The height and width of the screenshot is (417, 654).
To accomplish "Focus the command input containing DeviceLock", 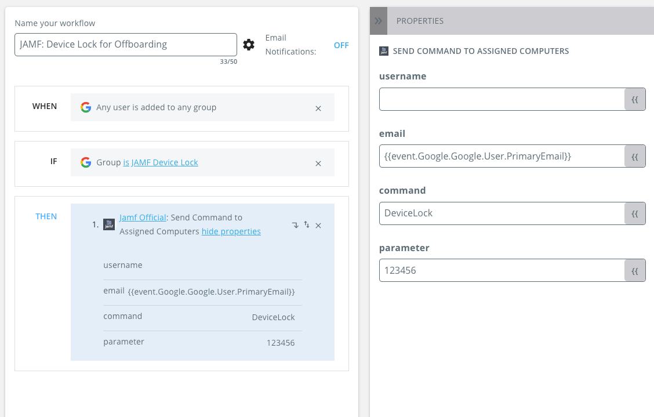I will [502, 213].
